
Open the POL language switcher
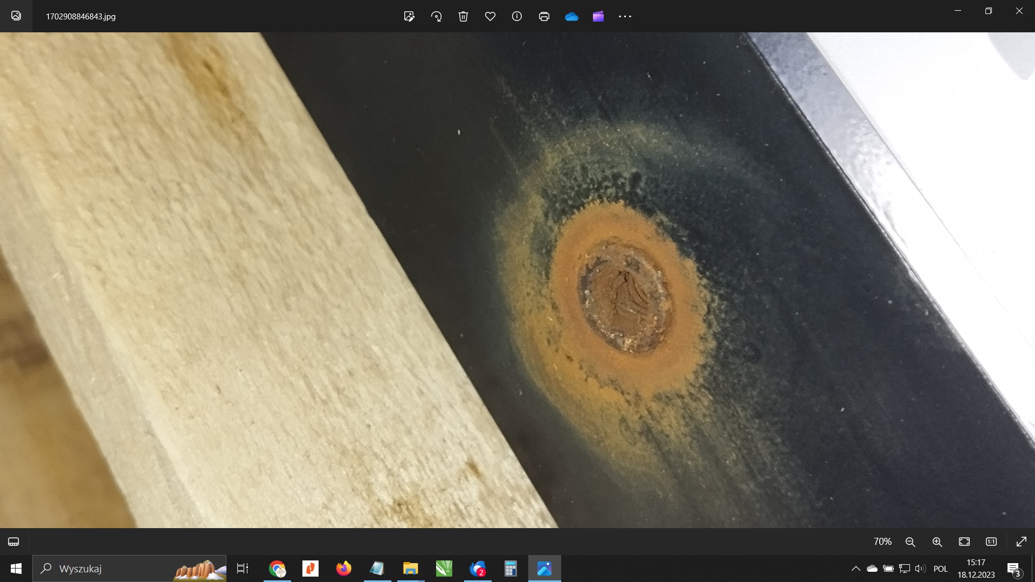point(940,569)
